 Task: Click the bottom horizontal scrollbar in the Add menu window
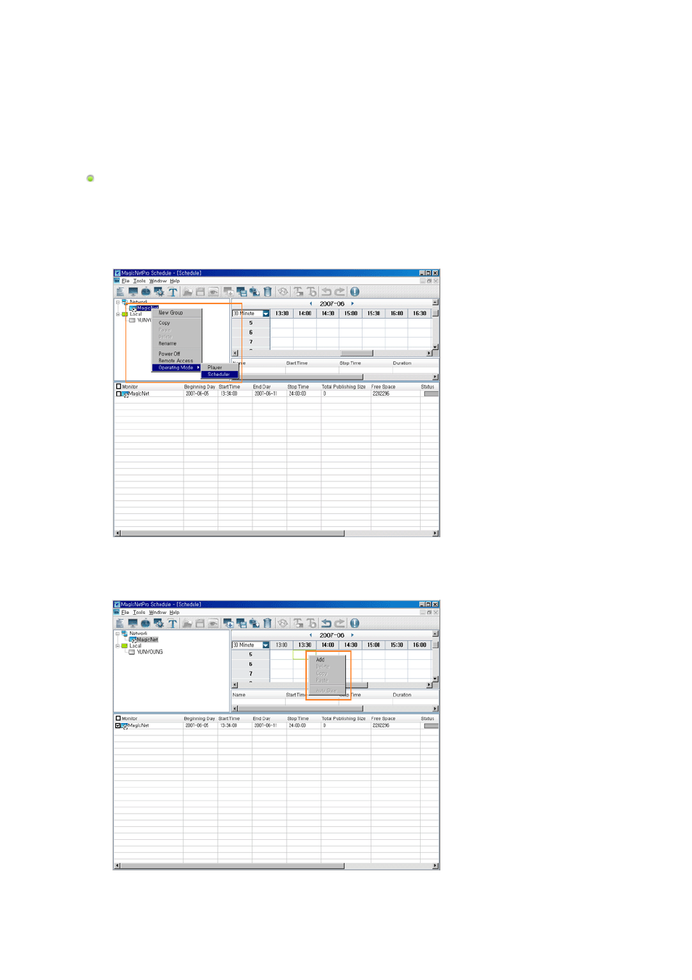[276, 866]
